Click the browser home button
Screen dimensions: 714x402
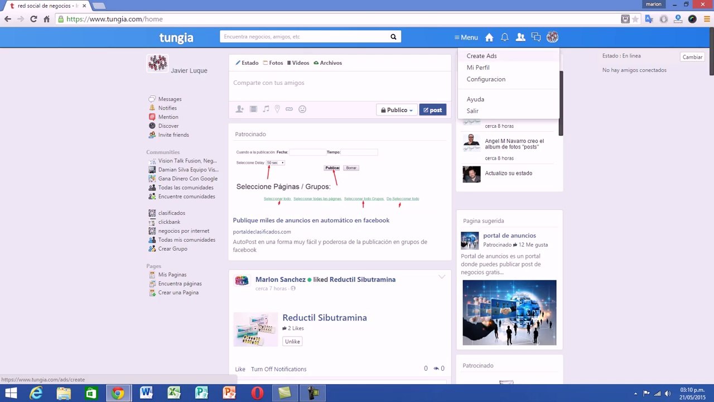pyautogui.click(x=46, y=19)
